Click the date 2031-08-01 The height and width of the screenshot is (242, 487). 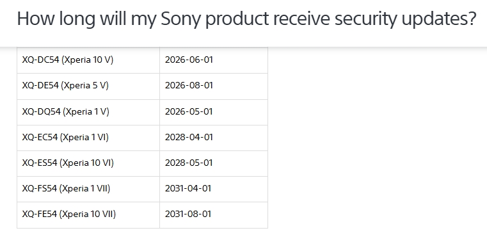coord(188,214)
